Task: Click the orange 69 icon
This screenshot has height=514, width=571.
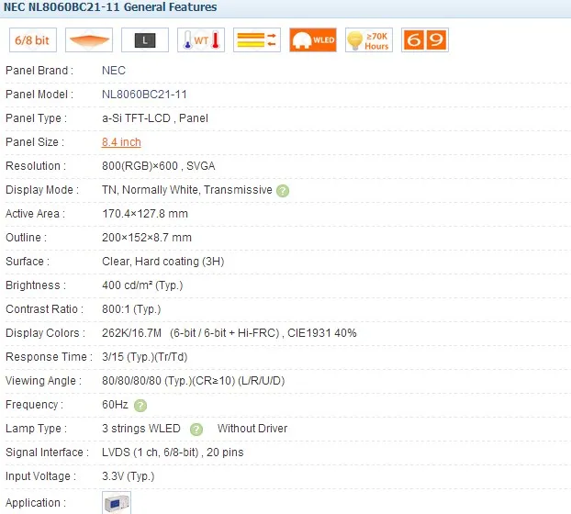Action: pos(425,40)
